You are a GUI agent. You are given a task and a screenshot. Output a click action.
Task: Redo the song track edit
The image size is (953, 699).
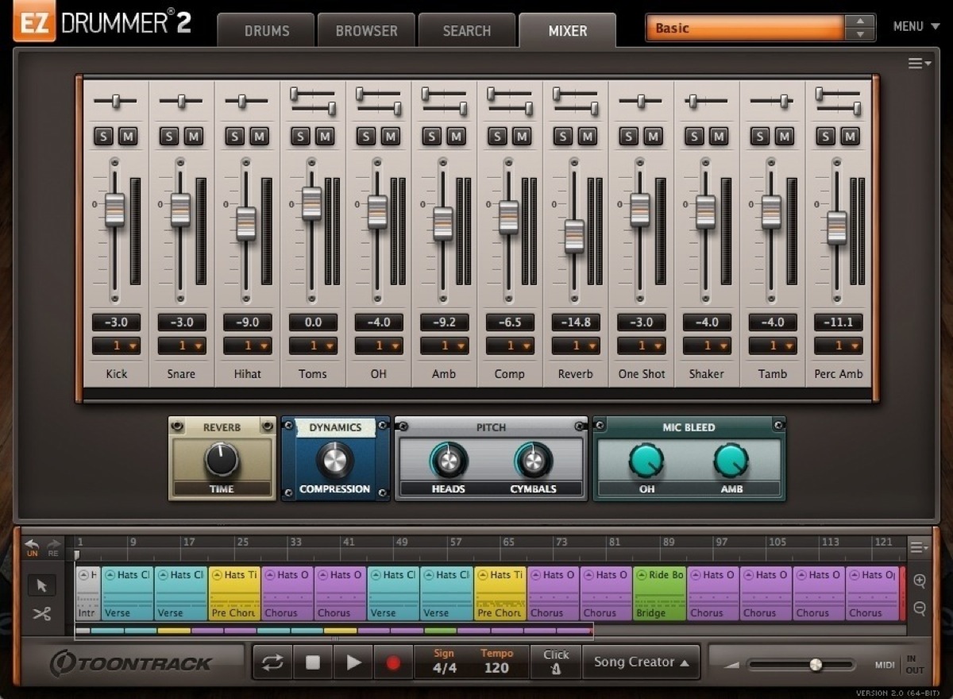click(53, 547)
